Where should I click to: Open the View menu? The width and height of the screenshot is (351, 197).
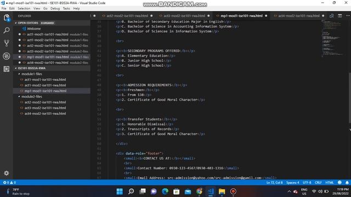point(37,9)
